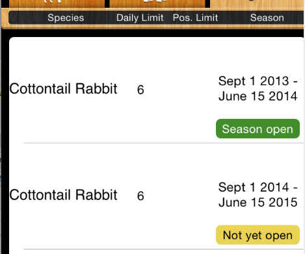Click the Sept 1 2014 - June 15 2015 dates
The height and width of the screenshot is (254, 305).
(x=258, y=195)
